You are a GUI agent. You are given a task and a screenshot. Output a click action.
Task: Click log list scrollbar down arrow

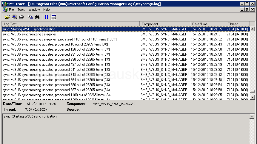tap(253, 97)
